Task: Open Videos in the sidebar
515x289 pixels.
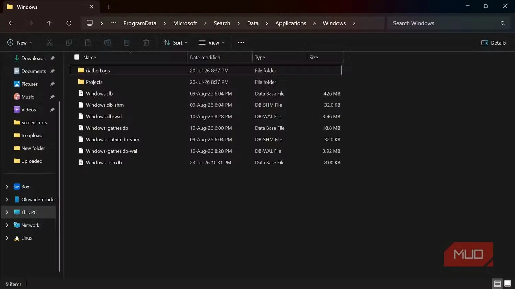Action: [x=28, y=110]
